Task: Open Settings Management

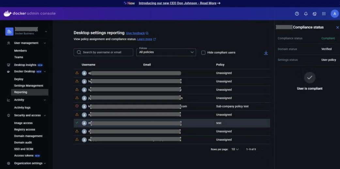Action: pyautogui.click(x=29, y=86)
